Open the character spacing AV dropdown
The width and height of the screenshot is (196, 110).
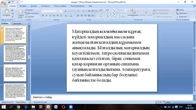coord(61,16)
